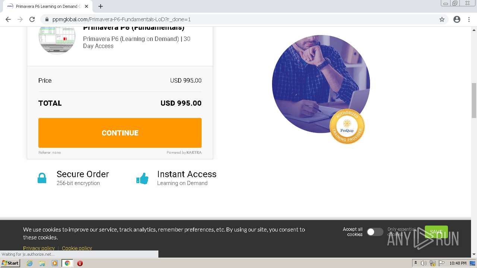Open a new tab with plus icon
The width and height of the screenshot is (477, 268).
point(101,6)
